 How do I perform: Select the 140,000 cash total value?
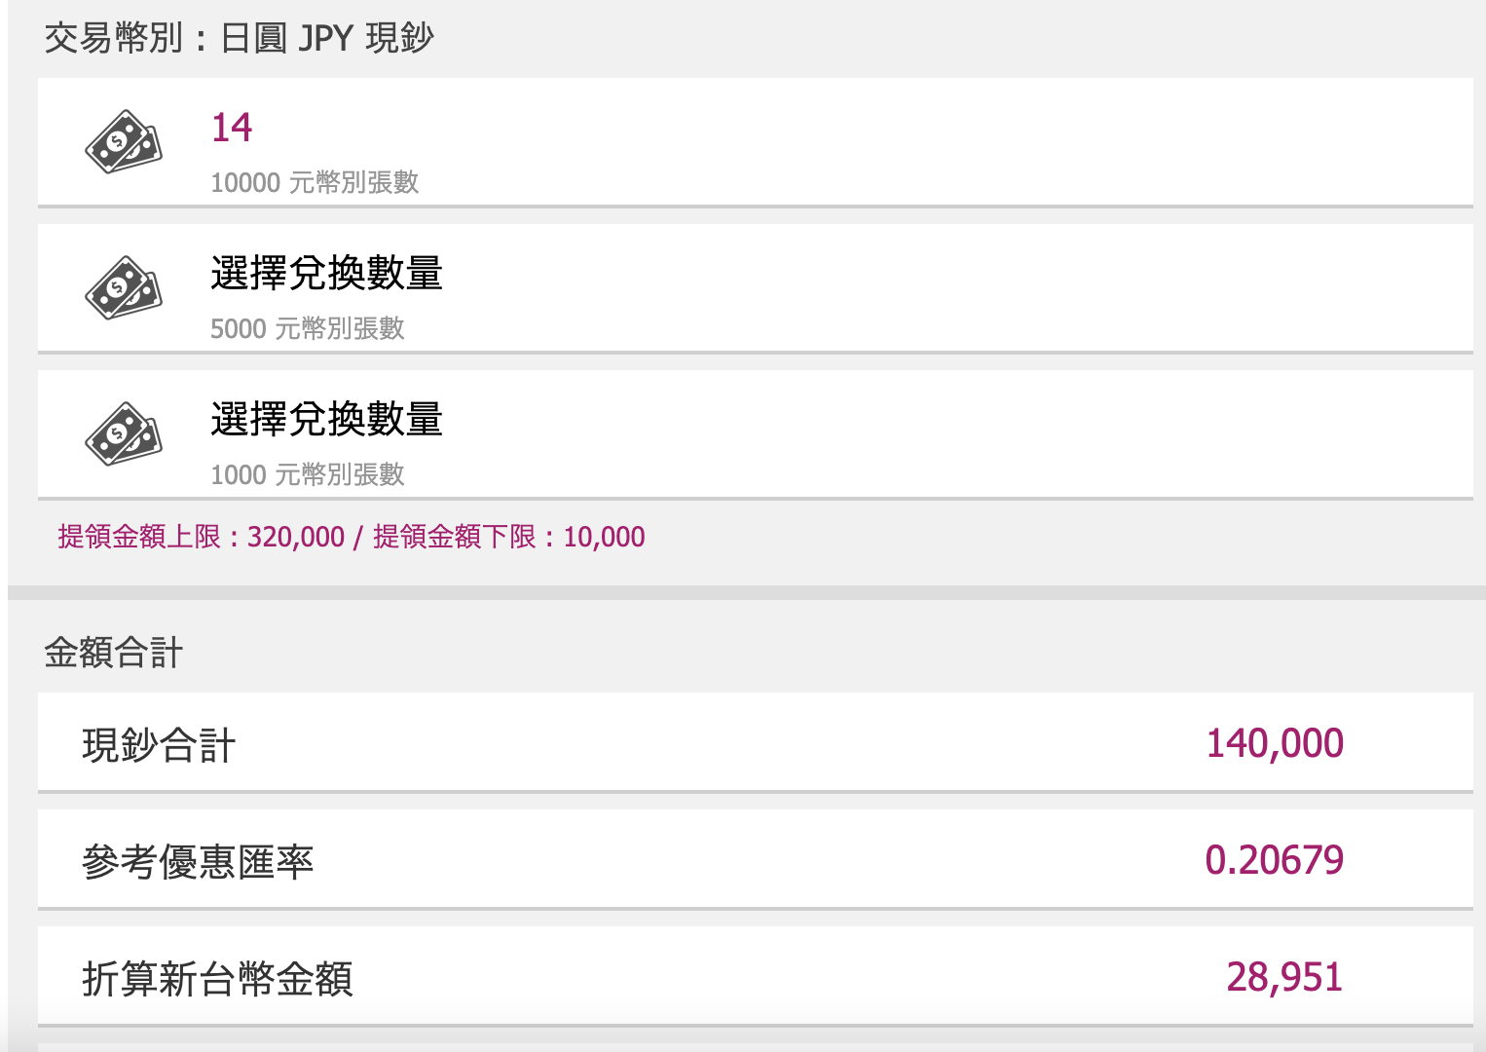click(x=1275, y=744)
